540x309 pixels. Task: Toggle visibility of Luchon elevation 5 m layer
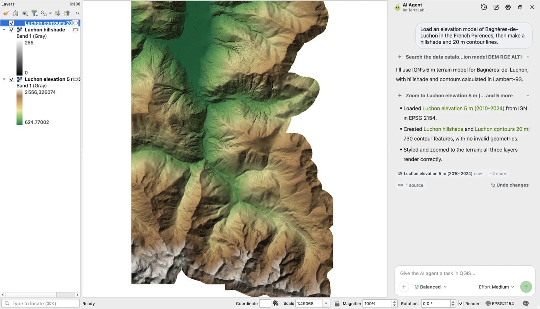pos(11,79)
